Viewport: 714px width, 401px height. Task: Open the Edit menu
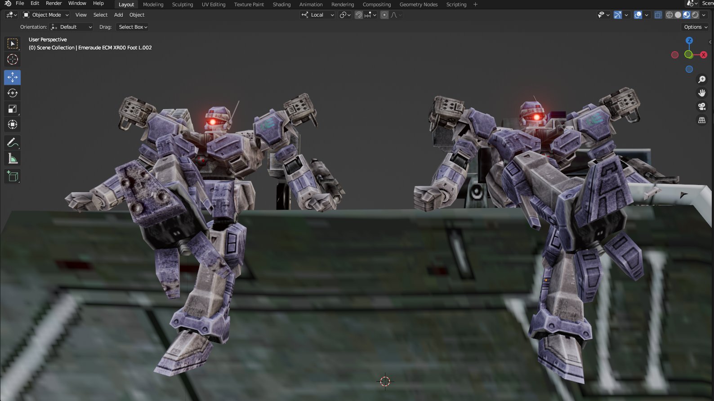pyautogui.click(x=35, y=3)
